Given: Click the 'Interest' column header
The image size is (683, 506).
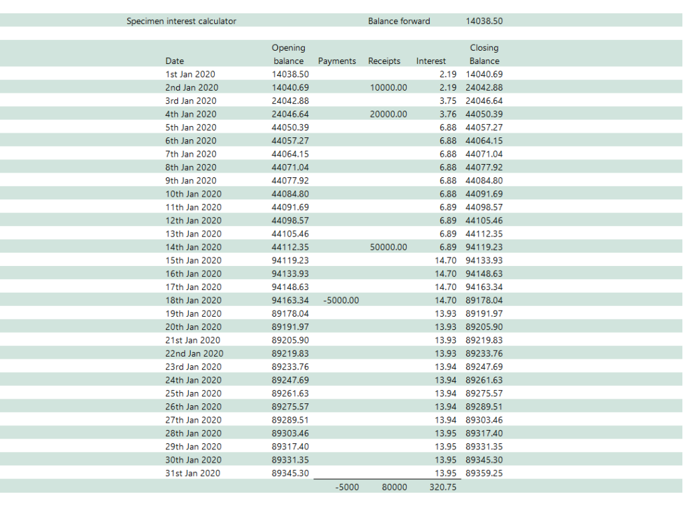Looking at the screenshot, I should (431, 61).
